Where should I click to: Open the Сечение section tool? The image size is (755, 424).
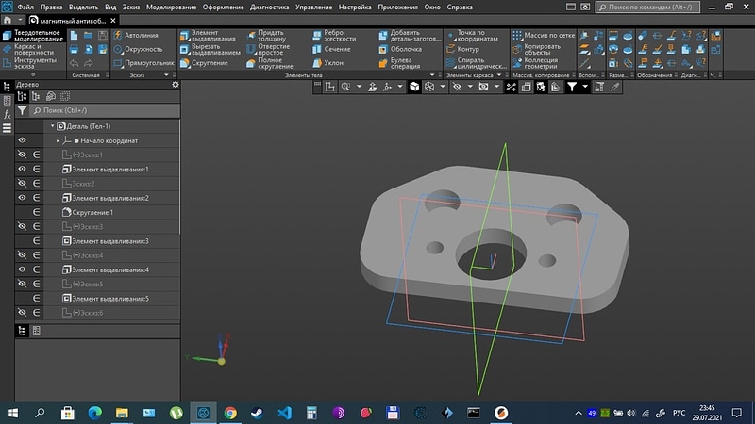331,49
